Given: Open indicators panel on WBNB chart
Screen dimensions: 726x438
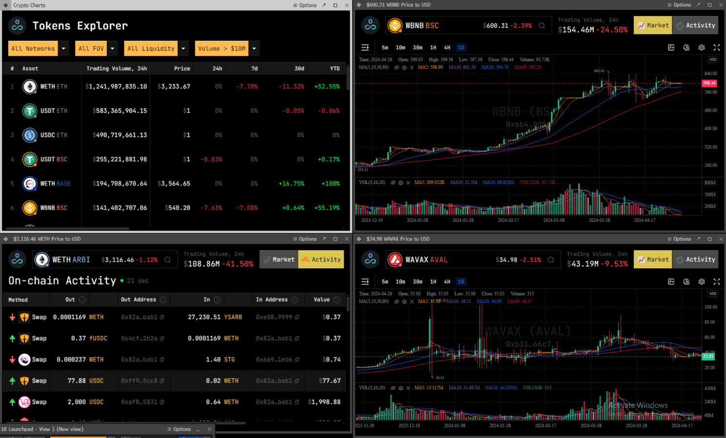Looking at the screenshot, I should click(671, 48).
